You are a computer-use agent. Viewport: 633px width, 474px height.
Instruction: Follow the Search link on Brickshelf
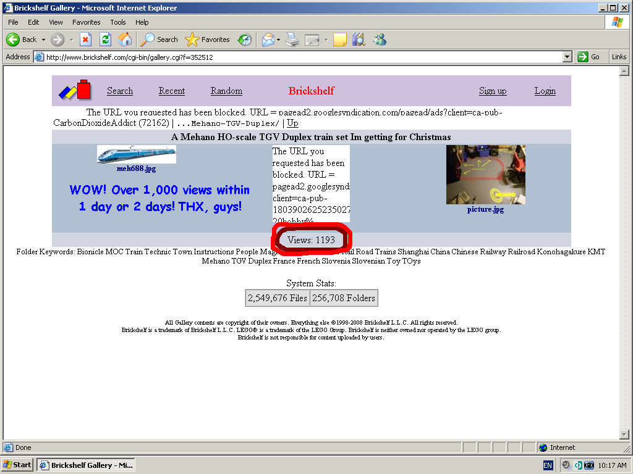click(x=120, y=91)
